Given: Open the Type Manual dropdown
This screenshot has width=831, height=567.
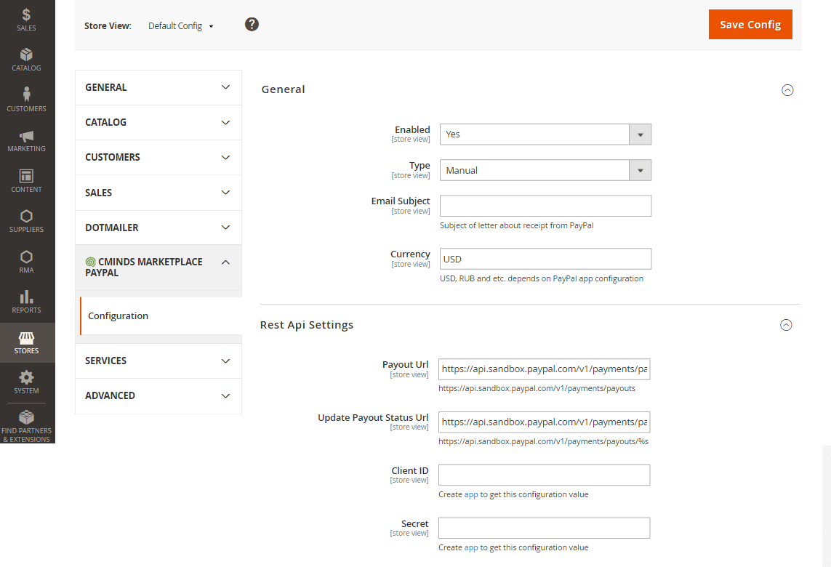Looking at the screenshot, I should [545, 171].
